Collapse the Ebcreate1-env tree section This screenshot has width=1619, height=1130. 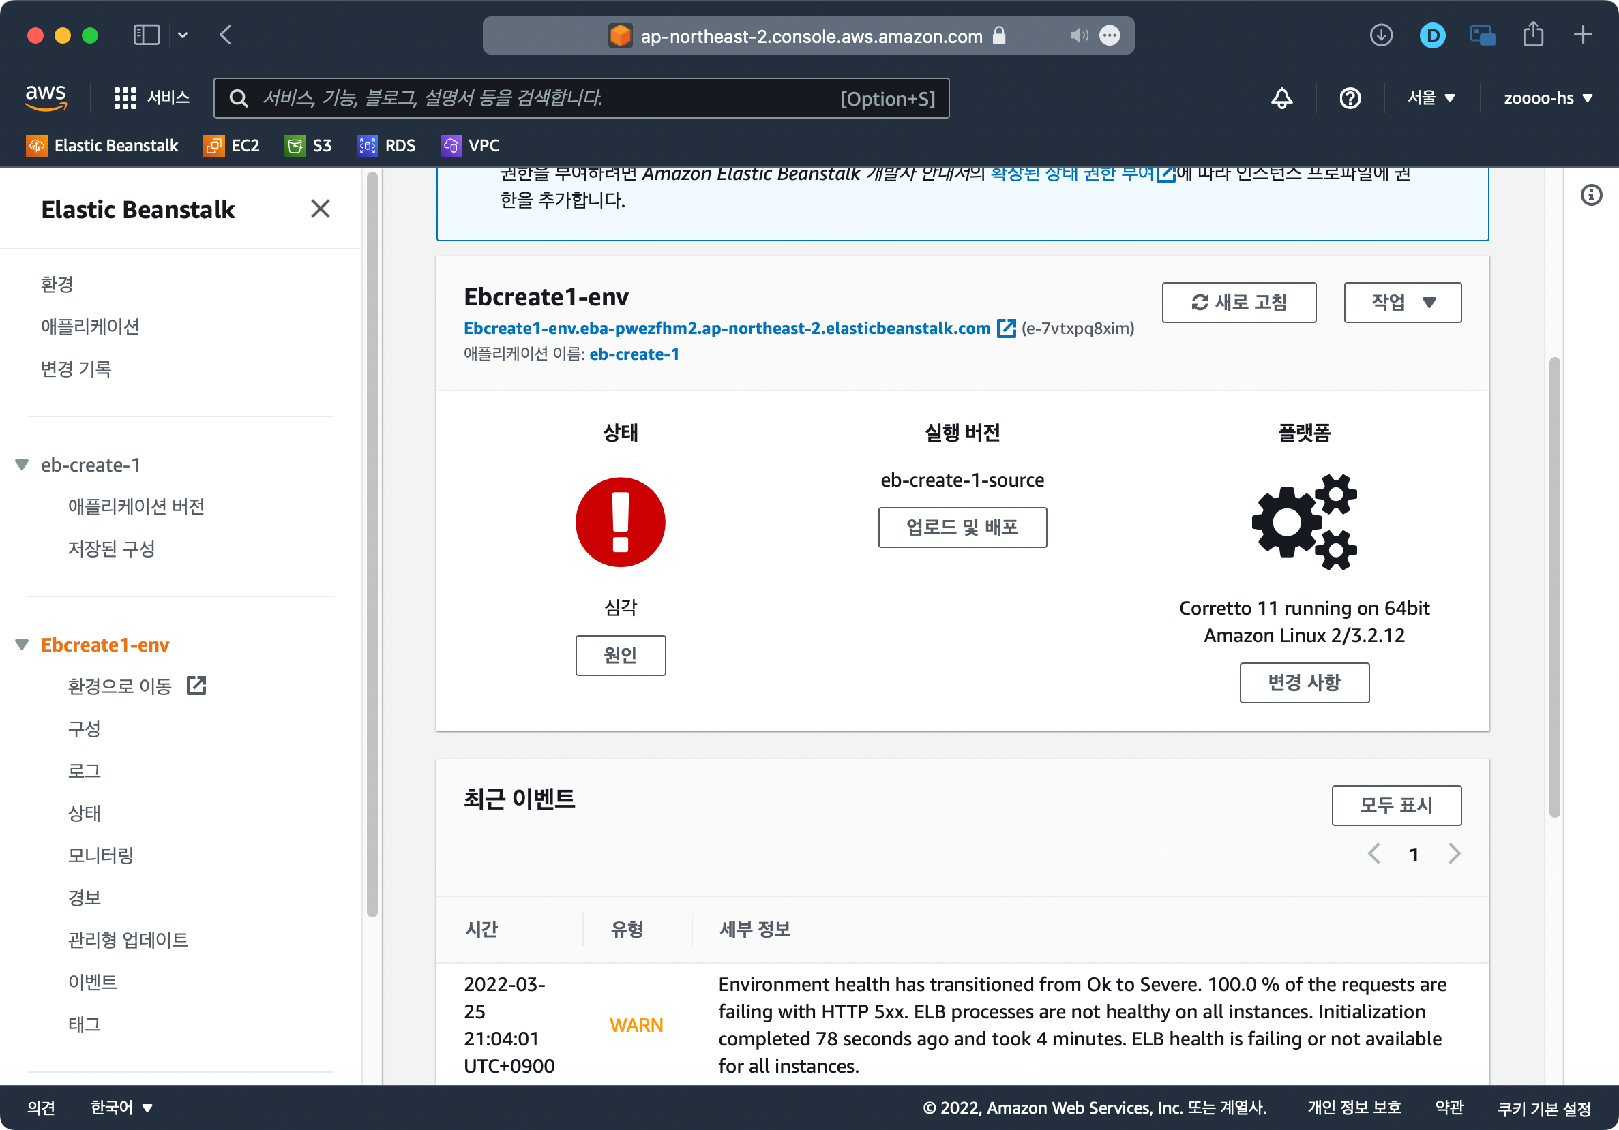click(22, 645)
